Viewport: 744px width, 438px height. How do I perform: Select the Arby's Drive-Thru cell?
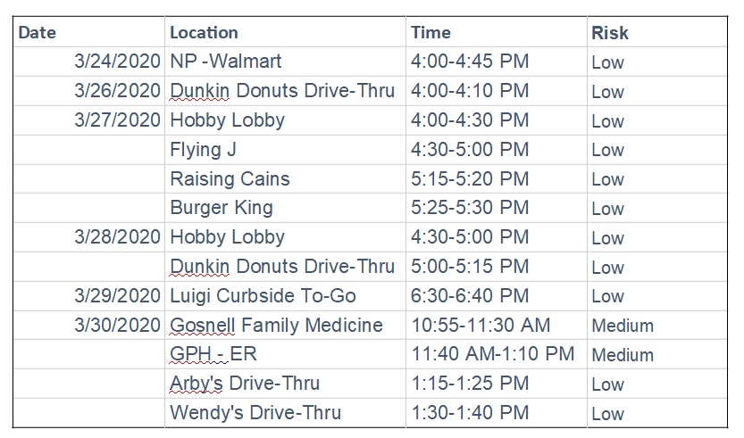click(285, 384)
